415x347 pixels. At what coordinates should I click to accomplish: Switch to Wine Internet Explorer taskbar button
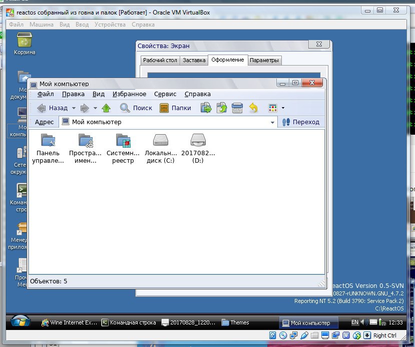pyautogui.click(x=70, y=322)
